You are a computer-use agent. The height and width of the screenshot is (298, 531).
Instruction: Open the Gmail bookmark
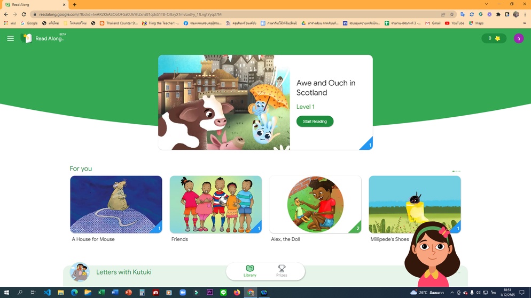[433, 23]
